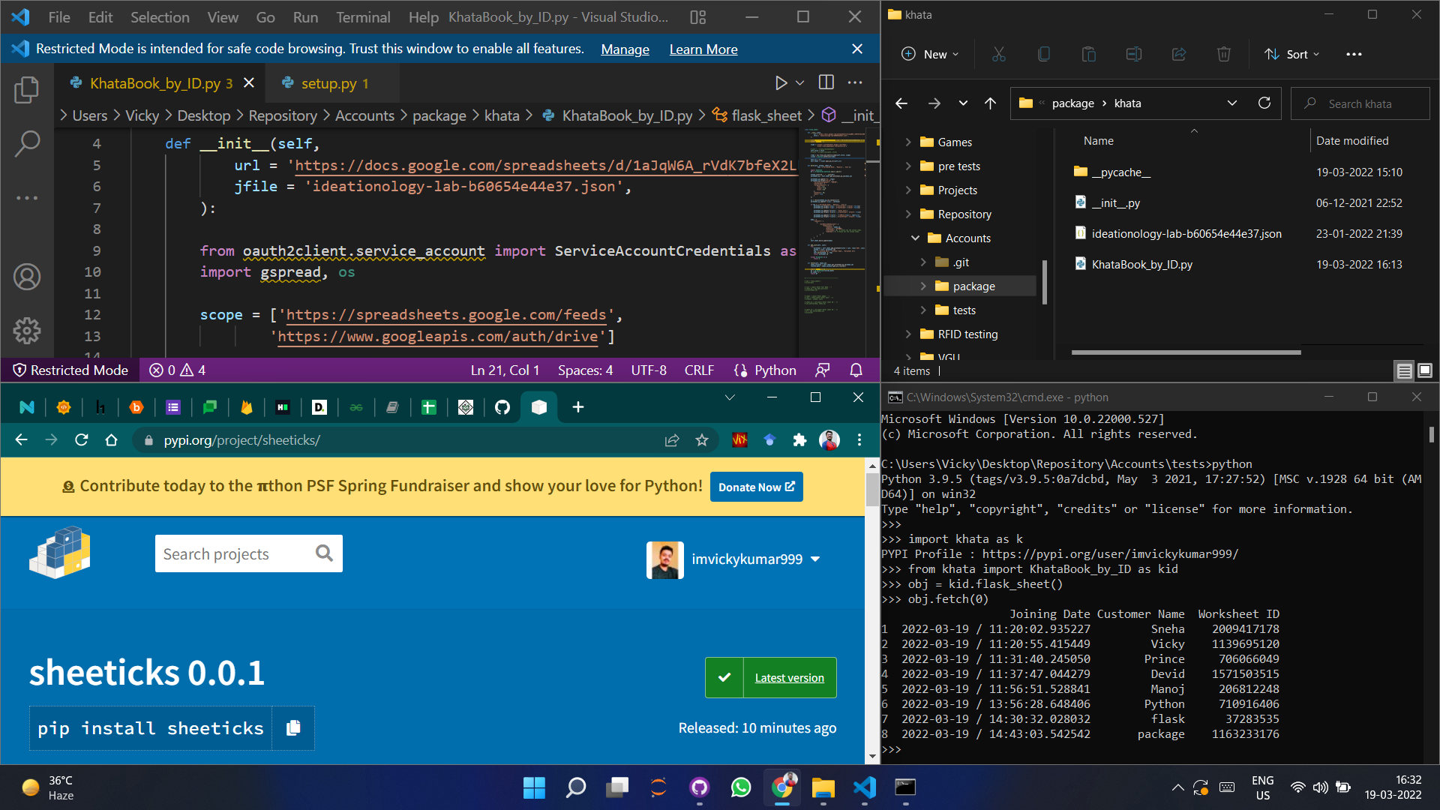1440x810 pixels.
Task: Click the Donate Now button
Action: pos(756,487)
